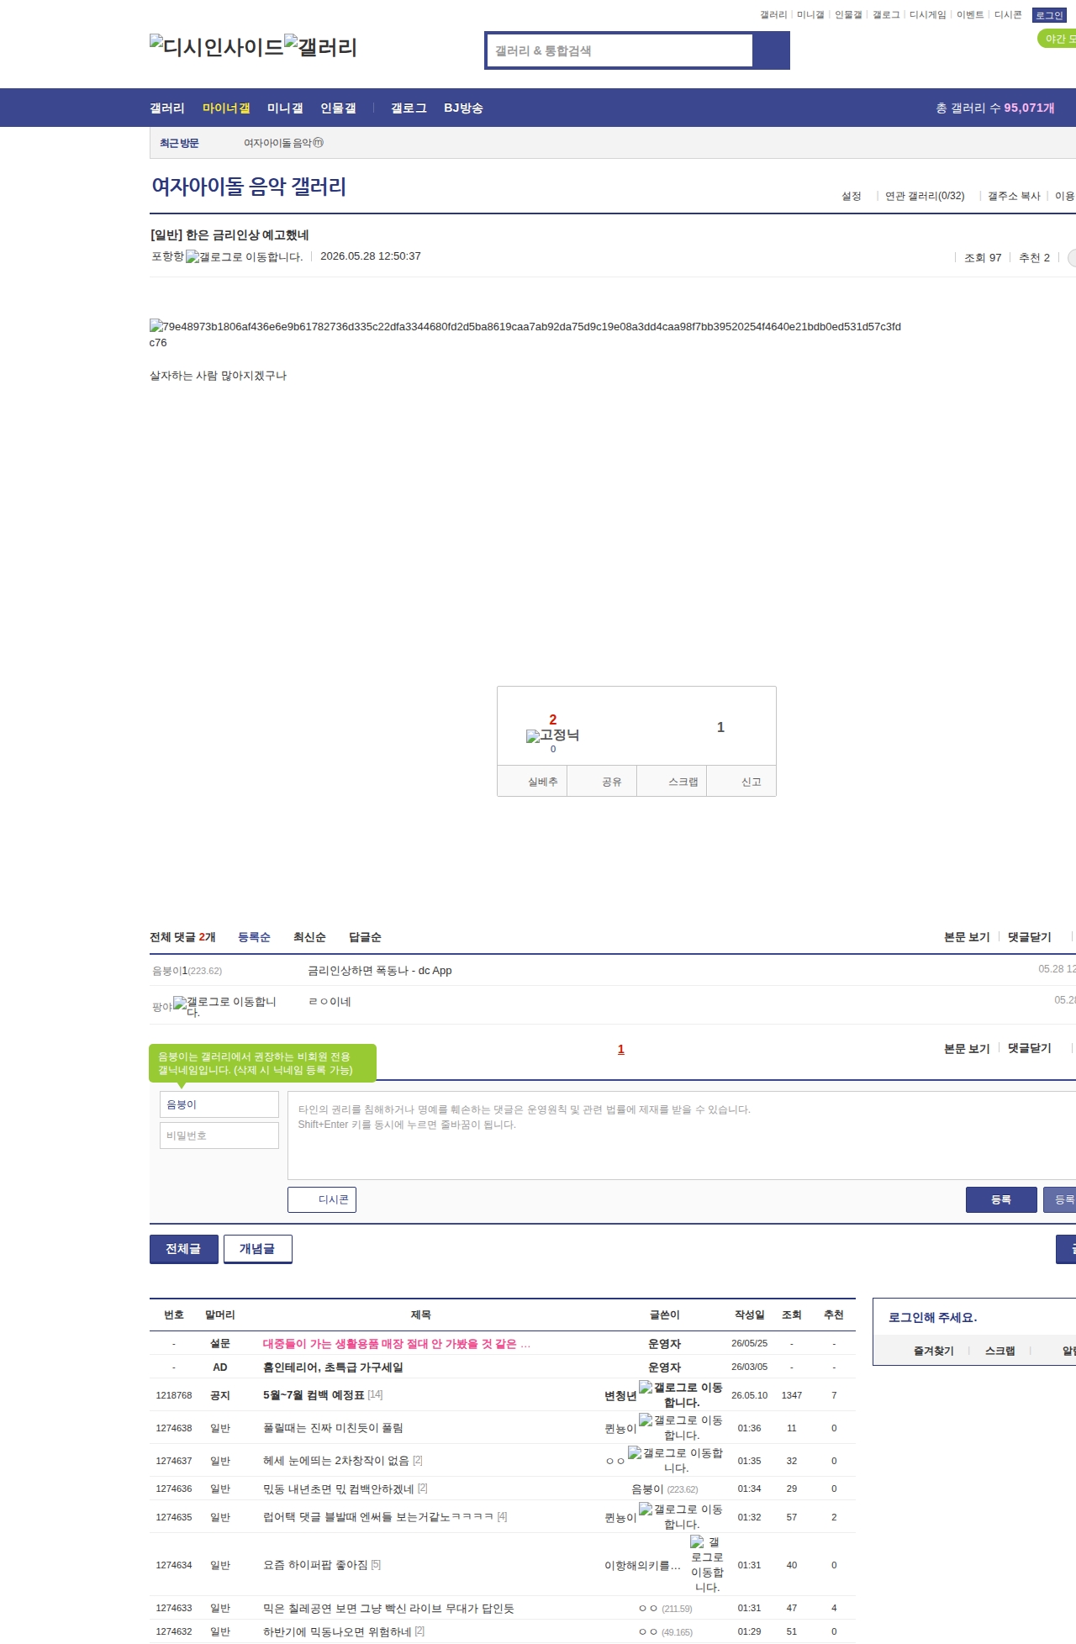Click 스크랩 below the vote box

(672, 781)
